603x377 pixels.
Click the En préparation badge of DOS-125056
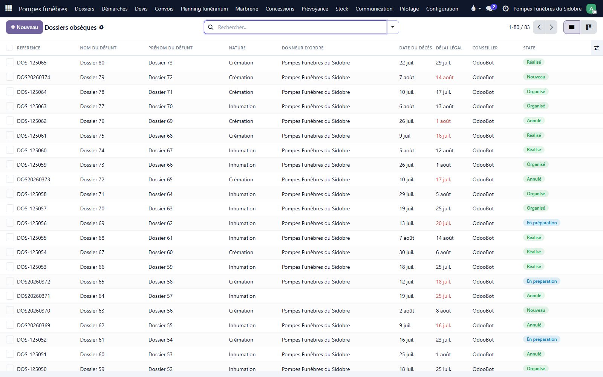click(x=542, y=223)
